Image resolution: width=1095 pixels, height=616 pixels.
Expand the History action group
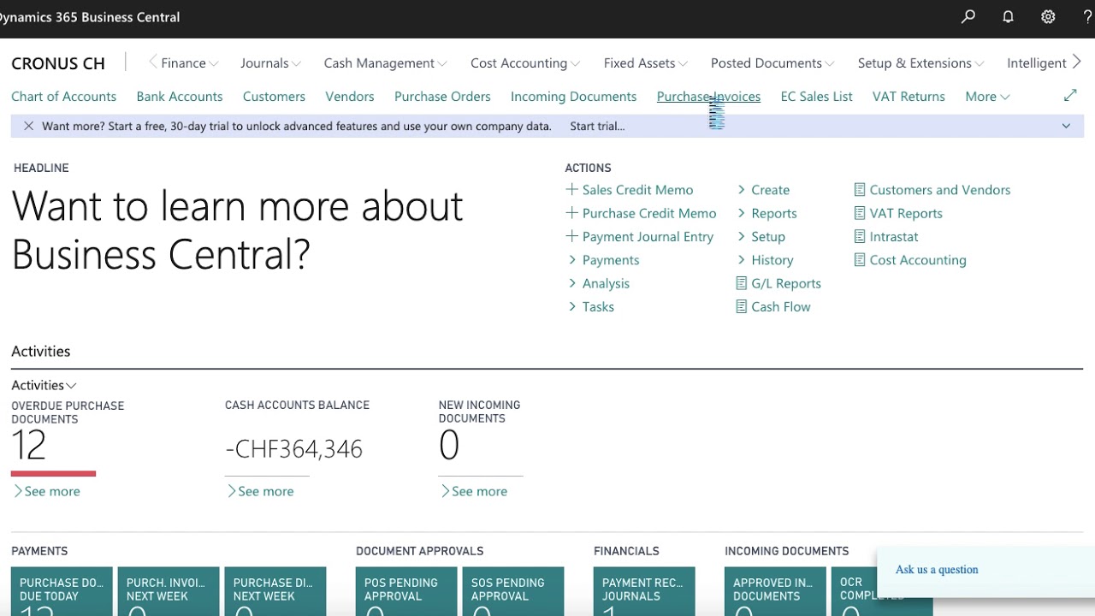(x=765, y=260)
